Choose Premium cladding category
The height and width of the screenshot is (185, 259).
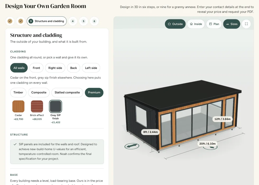[x=94, y=92]
